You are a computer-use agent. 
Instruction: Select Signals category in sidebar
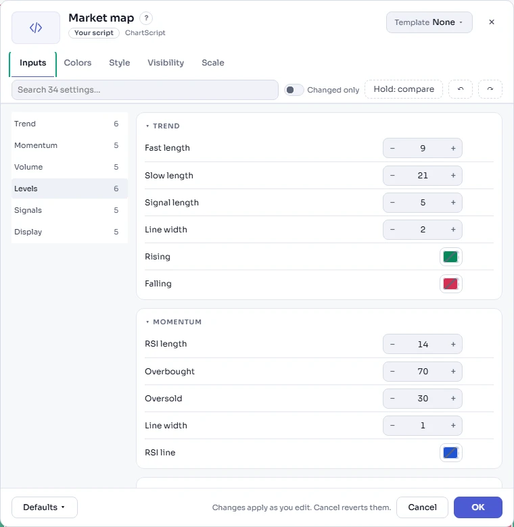69,210
